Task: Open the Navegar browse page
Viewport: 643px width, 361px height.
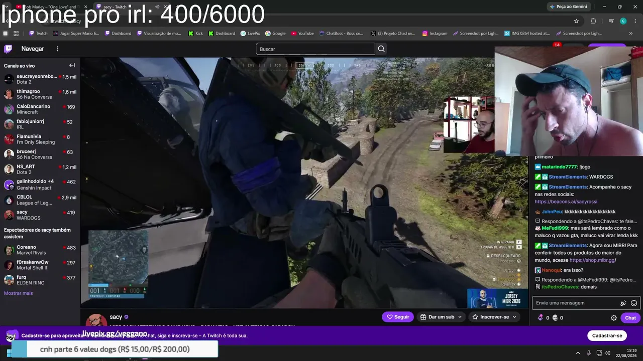Action: click(33, 49)
